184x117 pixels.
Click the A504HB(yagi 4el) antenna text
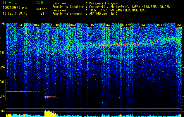pyautogui.click(x=103, y=14)
